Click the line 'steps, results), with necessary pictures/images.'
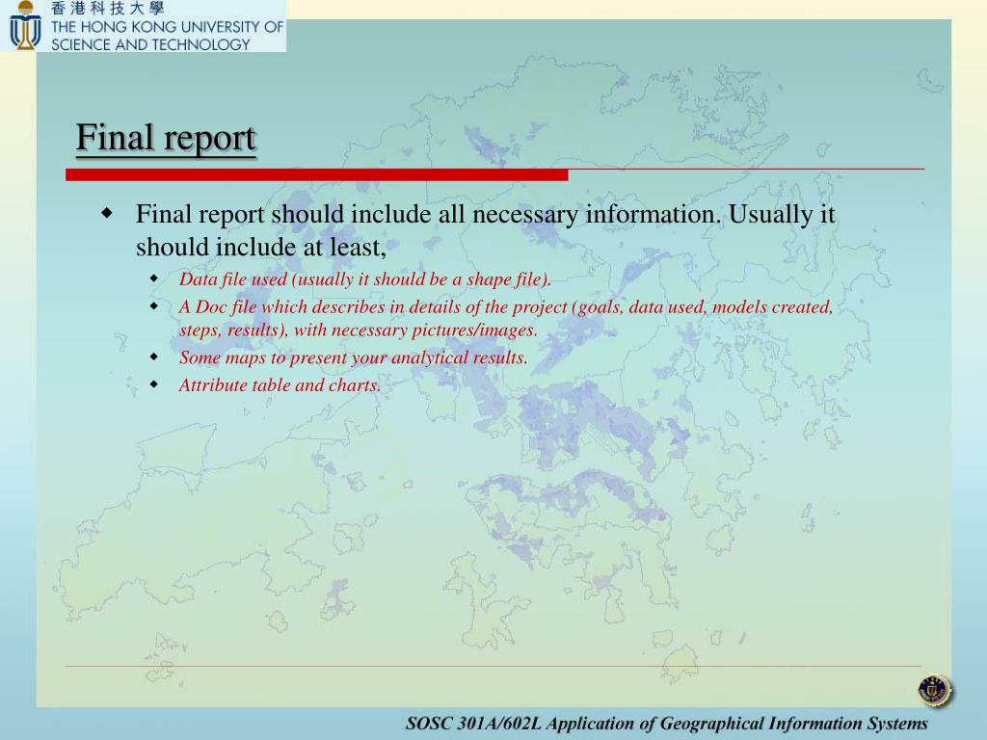Image resolution: width=987 pixels, height=740 pixels. [x=359, y=330]
